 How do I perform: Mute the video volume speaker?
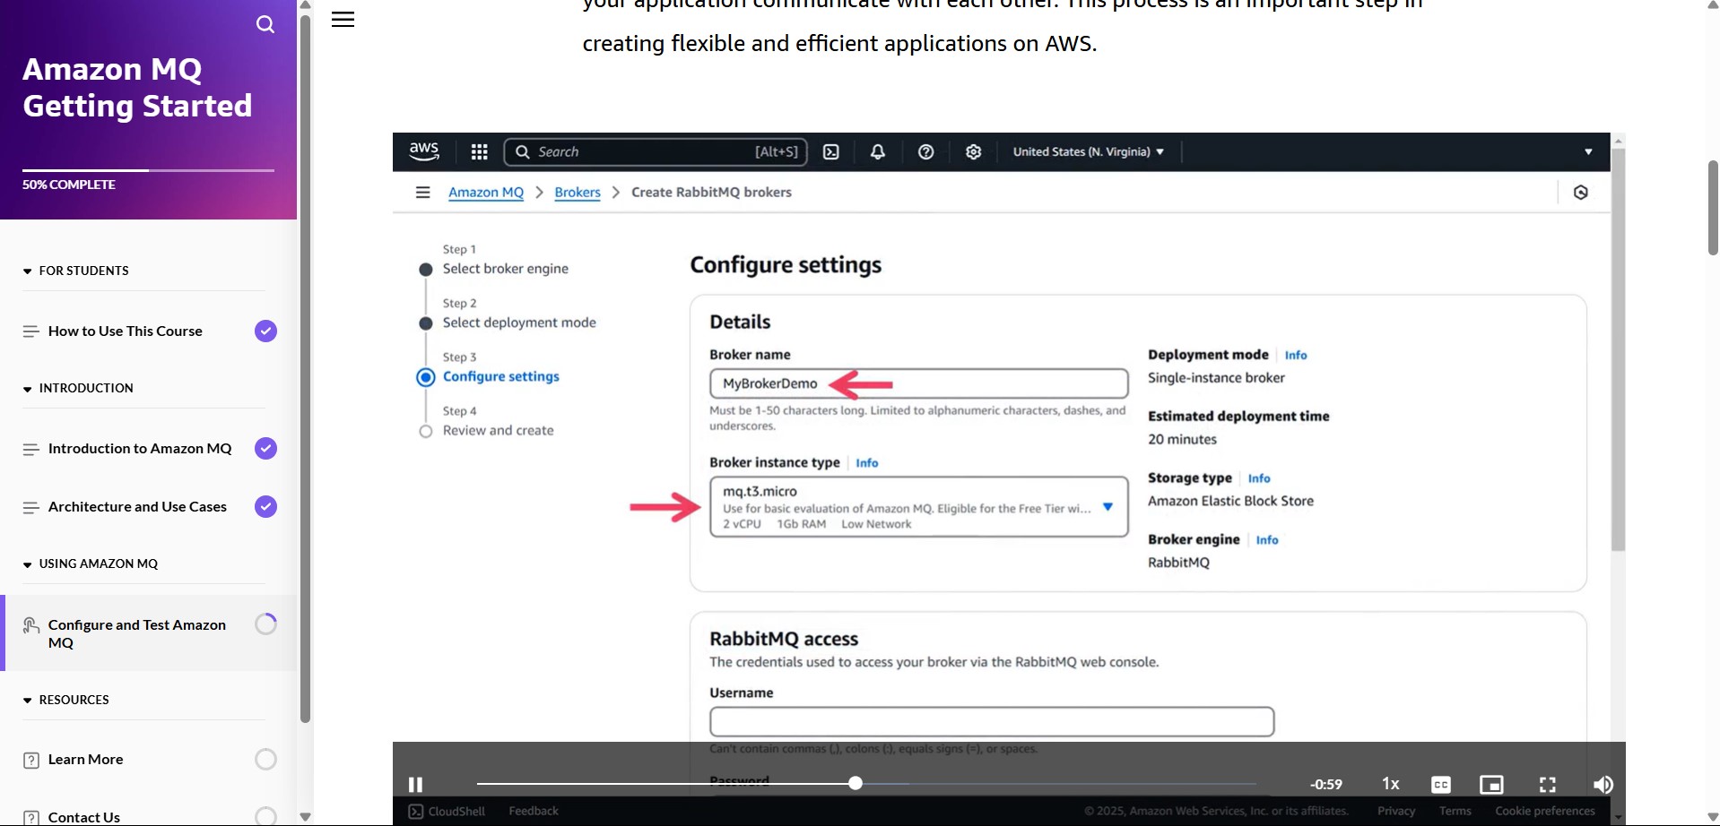click(1603, 785)
